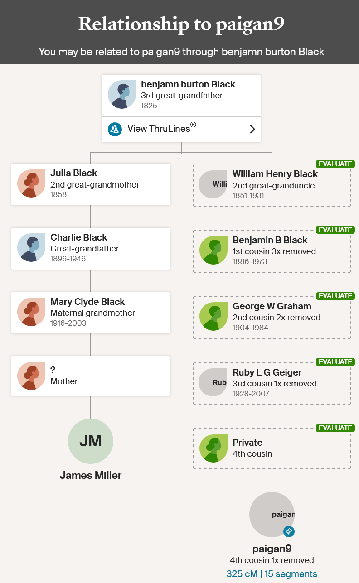Open Mary Clyde Black's avatar icon
This screenshot has height=583, width=359.
(x=31, y=312)
